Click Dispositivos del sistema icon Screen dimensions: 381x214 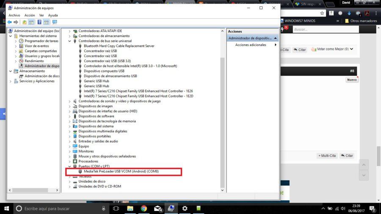tap(75, 126)
